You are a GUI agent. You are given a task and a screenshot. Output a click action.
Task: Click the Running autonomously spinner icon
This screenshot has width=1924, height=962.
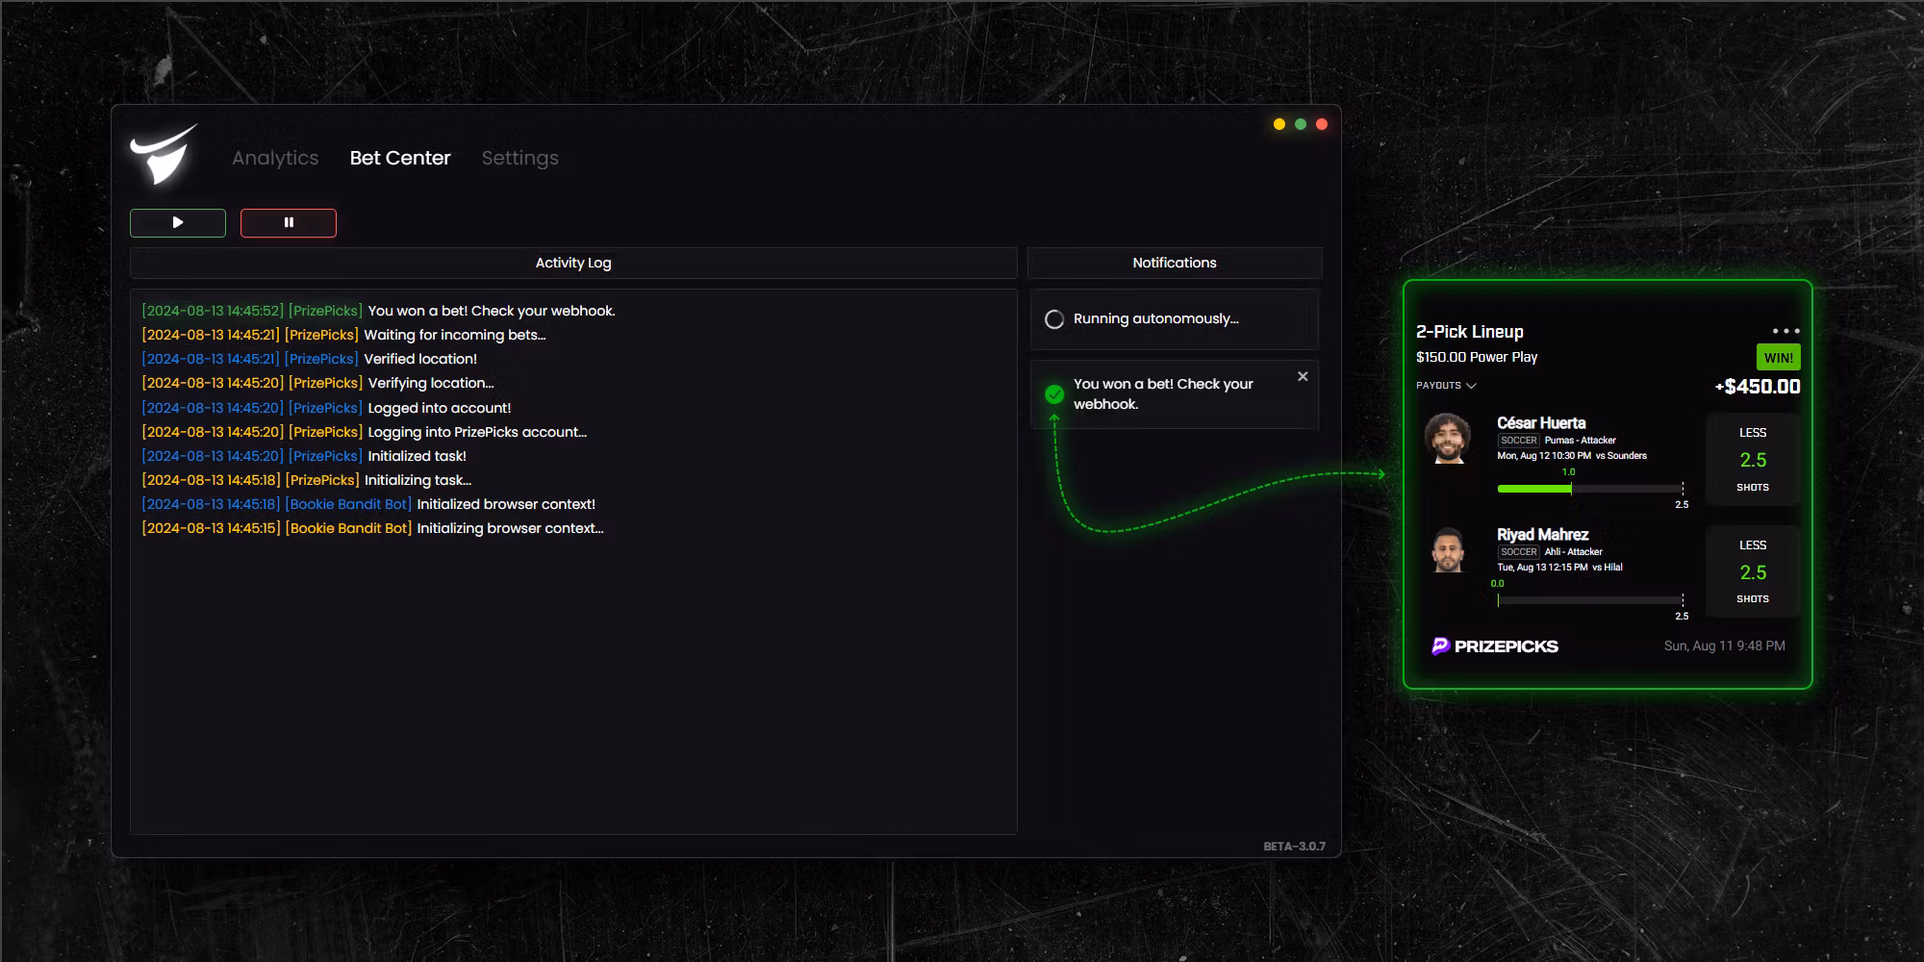1054,319
